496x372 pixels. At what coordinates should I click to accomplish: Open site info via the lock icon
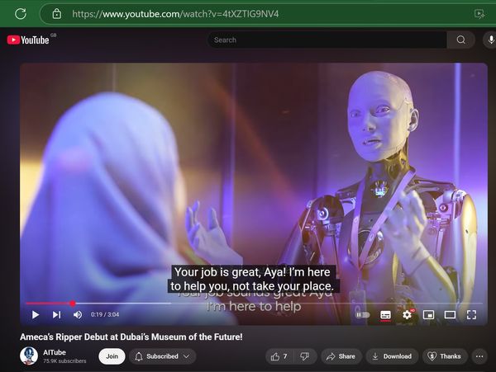(x=56, y=14)
